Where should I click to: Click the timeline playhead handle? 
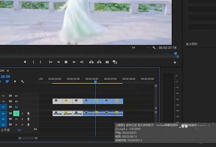click(x=95, y=82)
